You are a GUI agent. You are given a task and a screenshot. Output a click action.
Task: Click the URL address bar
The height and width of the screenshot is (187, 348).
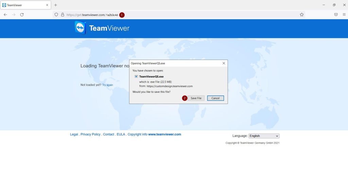click(x=179, y=15)
